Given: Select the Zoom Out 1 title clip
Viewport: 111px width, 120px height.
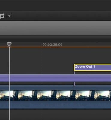Looking at the screenshot, I should (x=93, y=67).
